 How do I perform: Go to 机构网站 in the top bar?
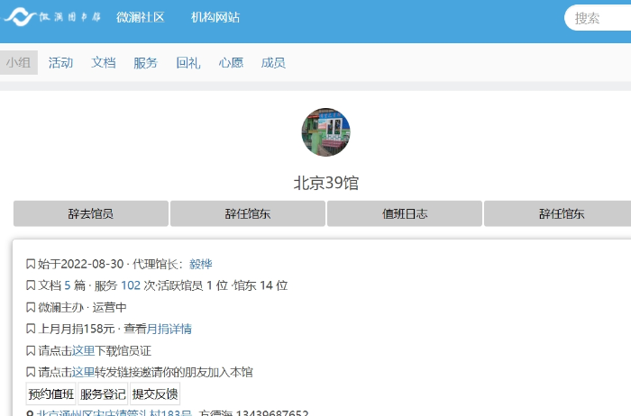pos(215,17)
